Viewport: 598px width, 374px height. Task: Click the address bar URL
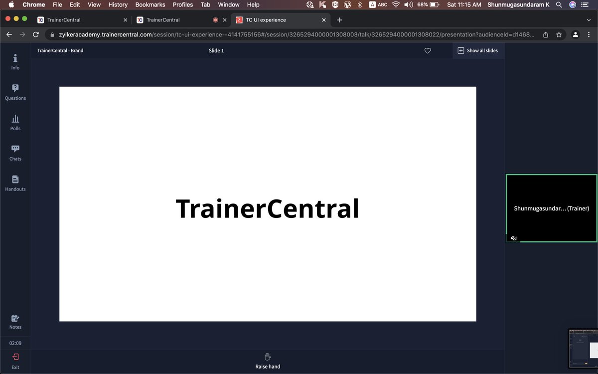297,34
